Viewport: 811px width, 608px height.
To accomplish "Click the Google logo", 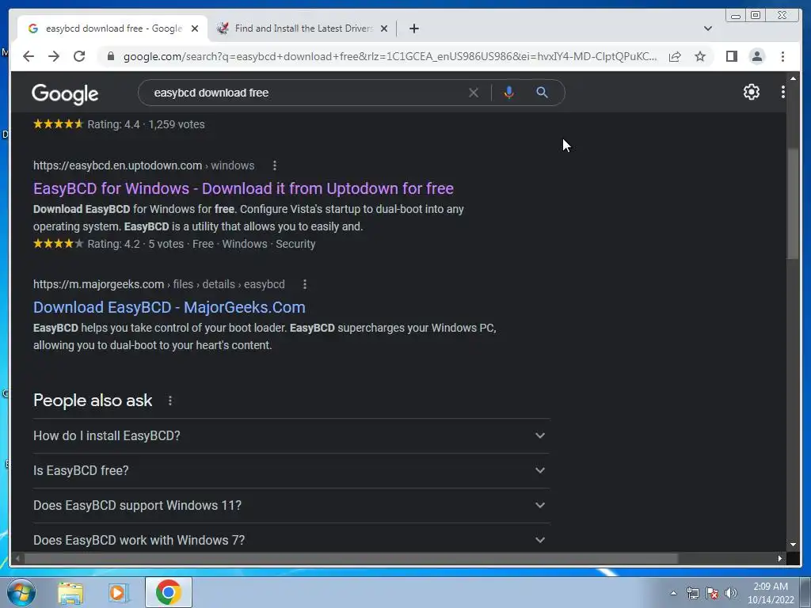I will 65,94.
